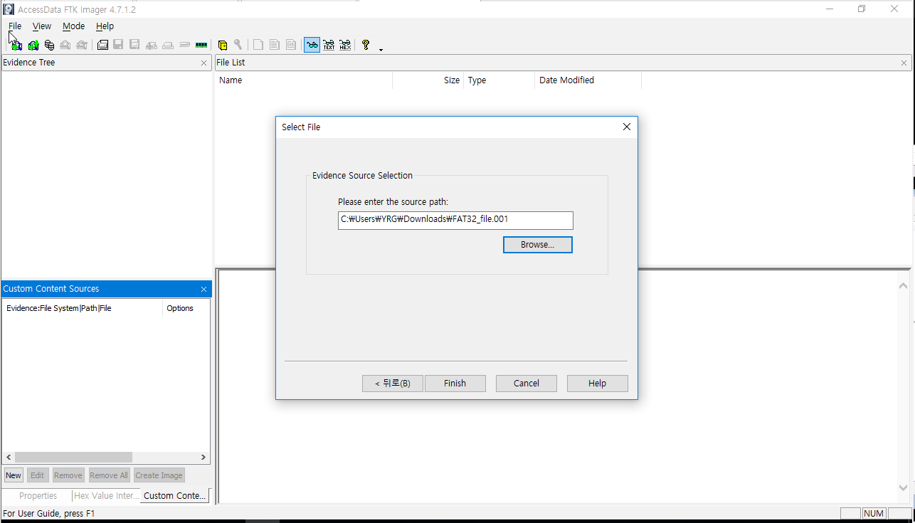
Task: Select the Capture Memory chip icon
Action: 201,45
